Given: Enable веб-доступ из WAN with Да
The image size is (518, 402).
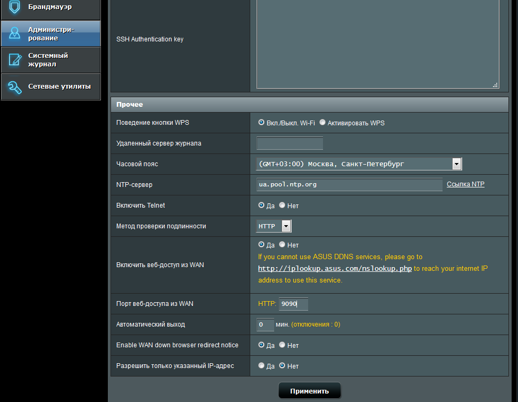Looking at the screenshot, I should (x=261, y=244).
